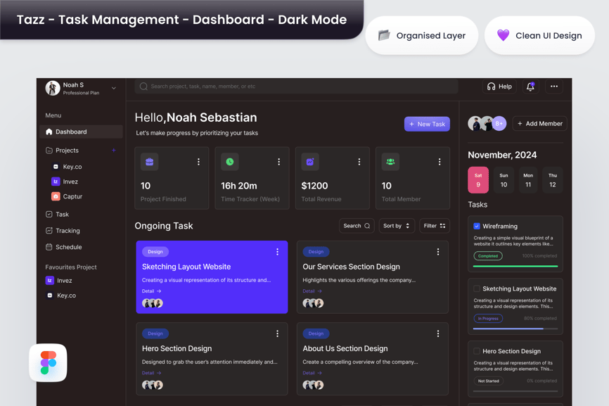
Task: Click the Sketching Layout Website progress bar
Action: tap(515, 329)
